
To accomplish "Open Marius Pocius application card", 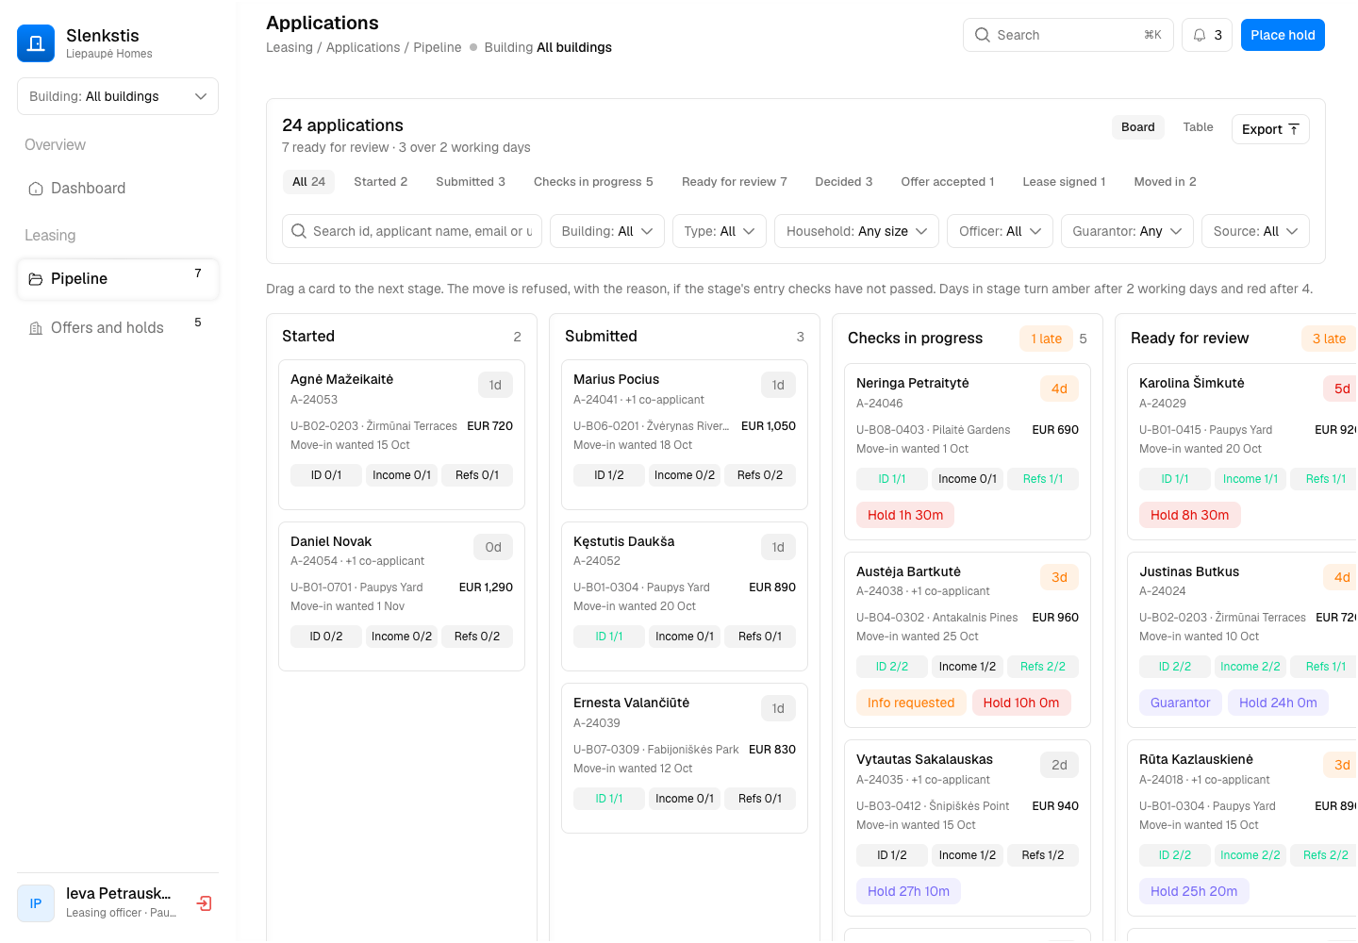I will (x=685, y=435).
